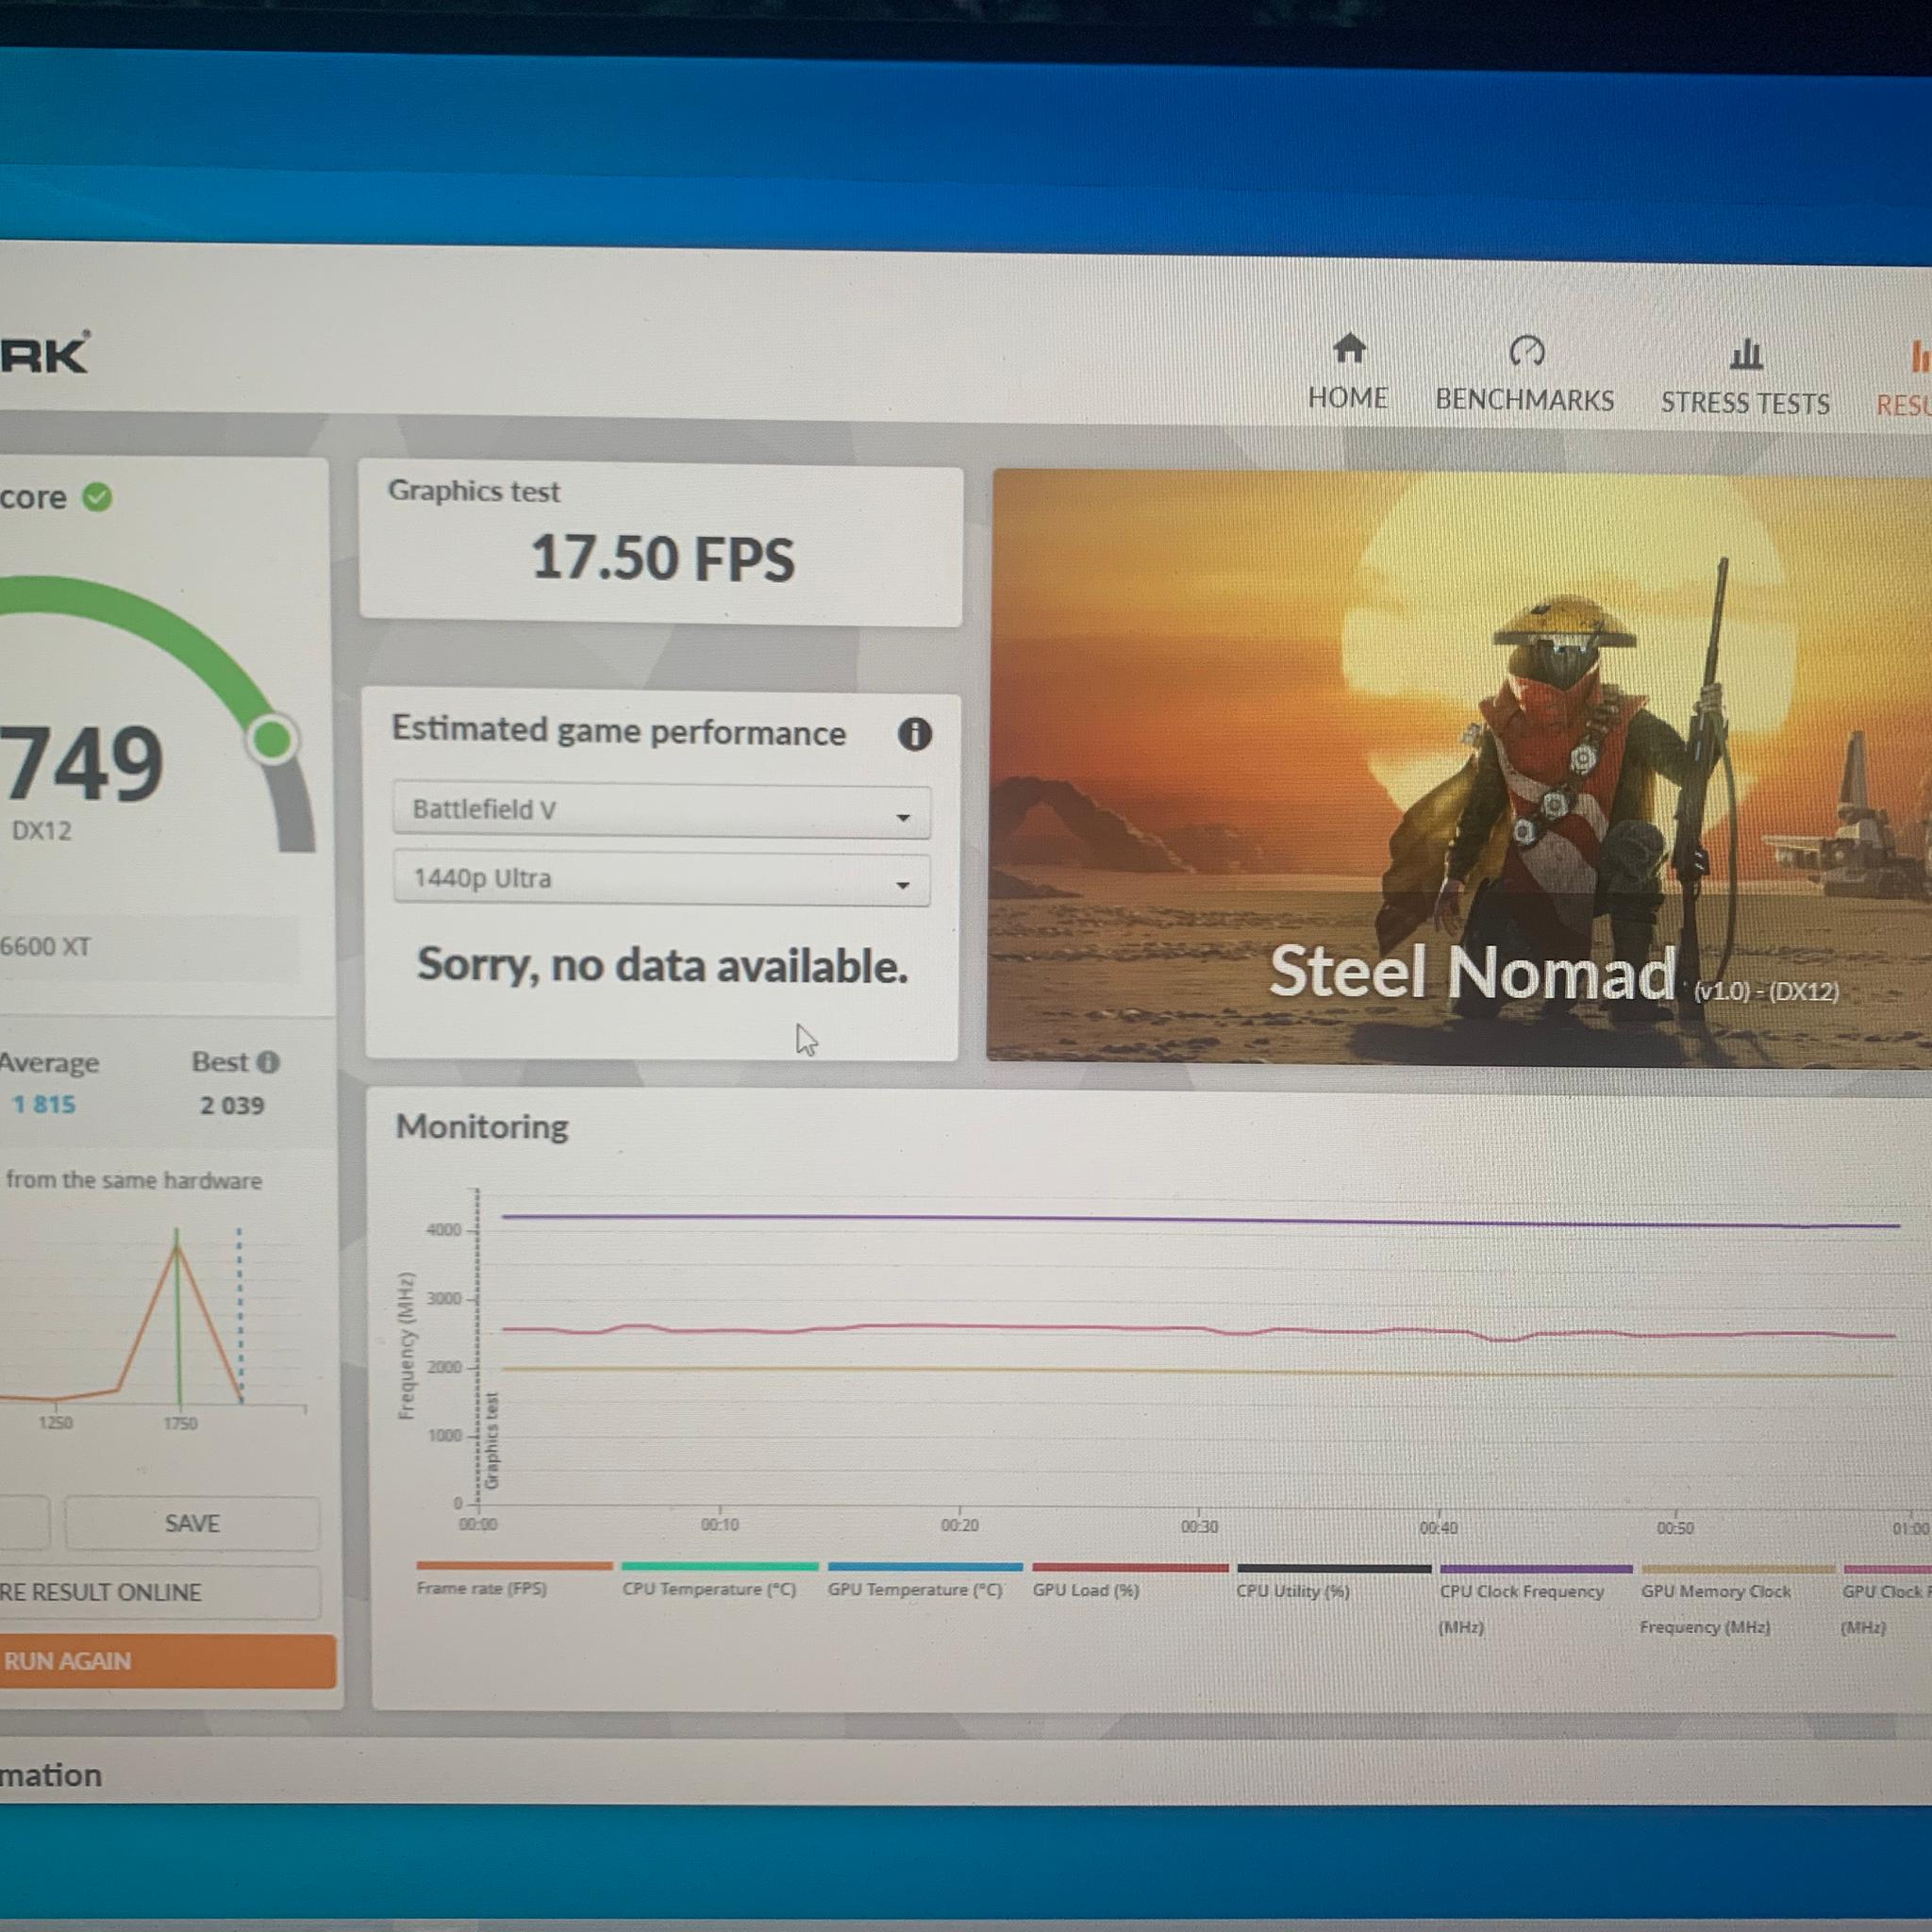
Task: Open the 1440p Ultra resolution dropdown
Action: [661, 879]
